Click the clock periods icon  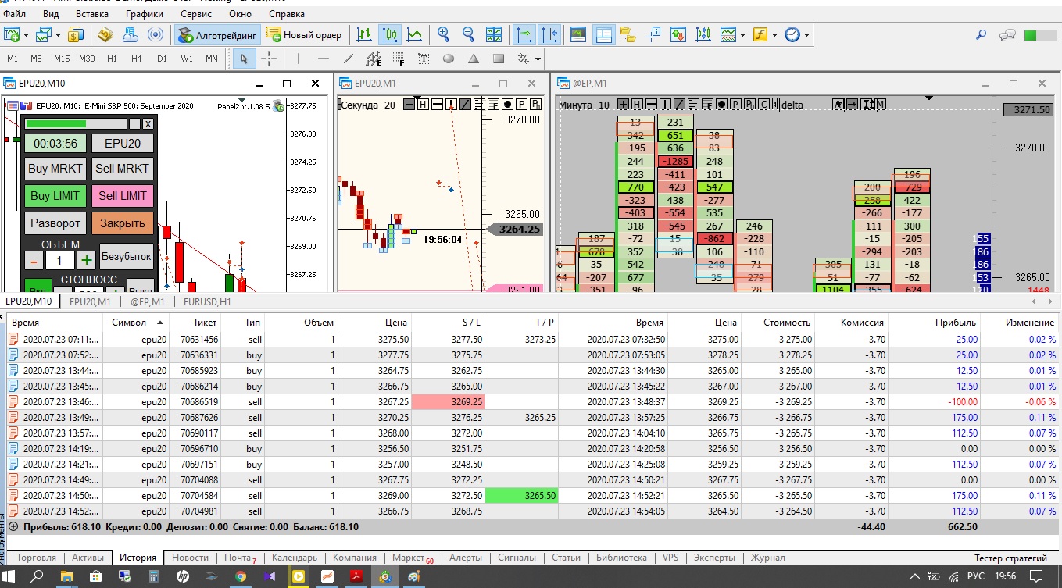792,34
